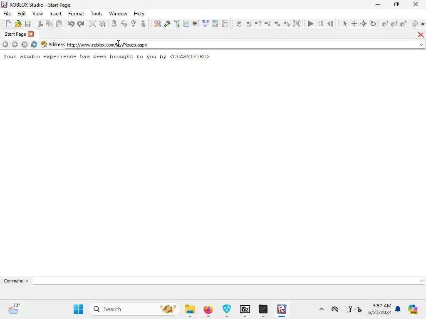Screen dimensions: 426x319
Task: Show the Output panel
Action: 196,24
